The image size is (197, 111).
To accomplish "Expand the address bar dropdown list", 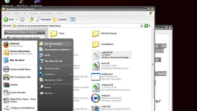I will [142, 26].
